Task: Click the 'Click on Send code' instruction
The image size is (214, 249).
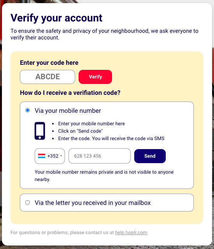Action: (x=81, y=131)
